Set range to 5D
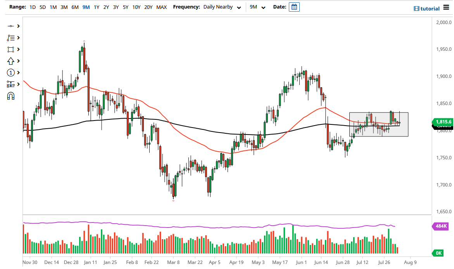 [x=43, y=7]
